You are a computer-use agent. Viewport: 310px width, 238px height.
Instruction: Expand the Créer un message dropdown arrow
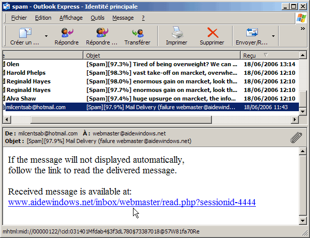46,36
